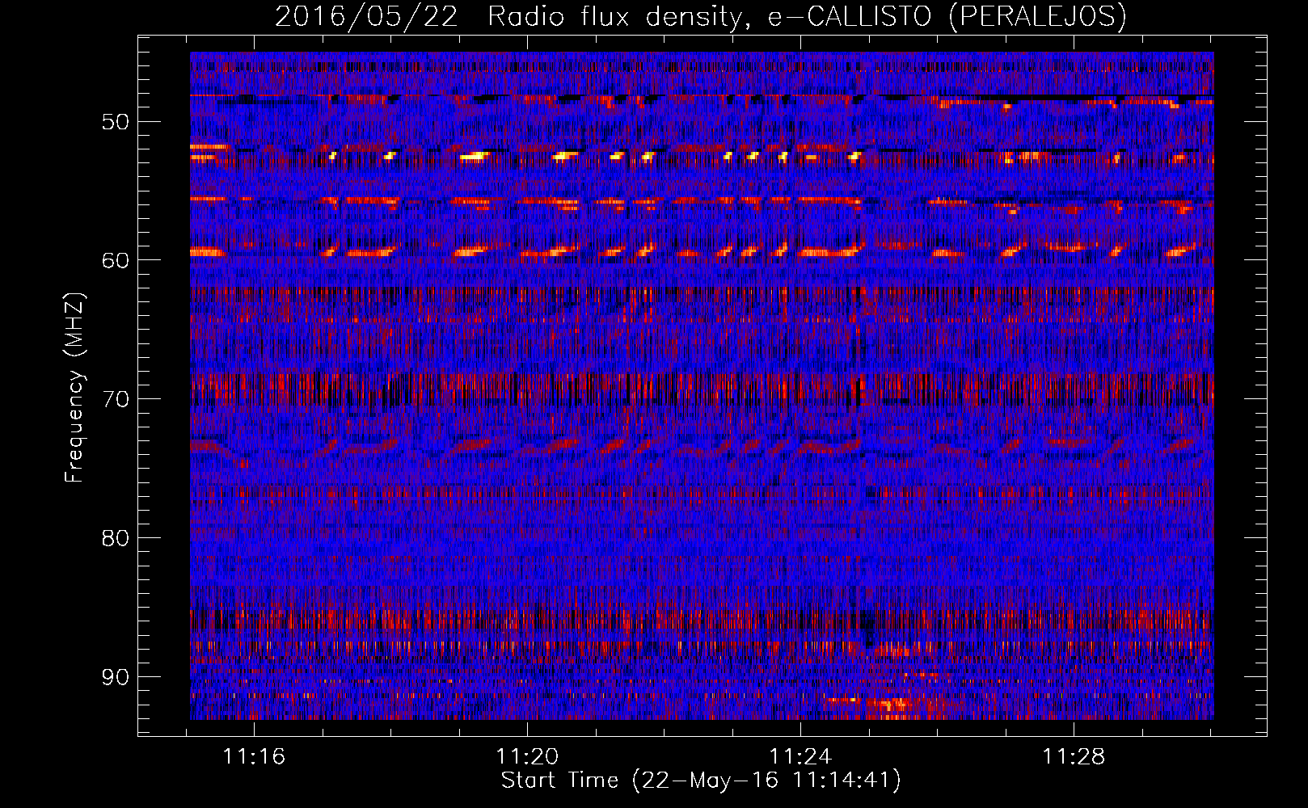Click the 50 frequency tick label
This screenshot has height=808, width=1308.
(x=116, y=122)
